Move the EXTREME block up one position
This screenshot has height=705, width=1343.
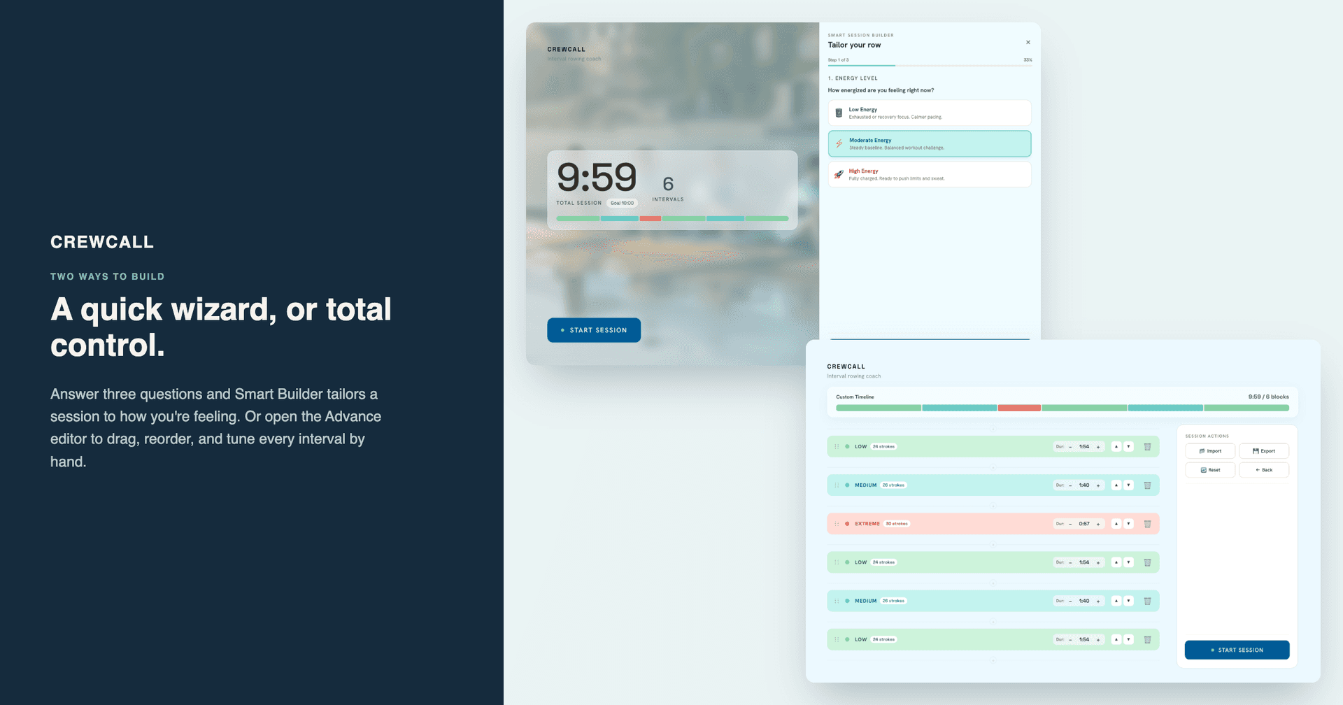tap(1116, 524)
